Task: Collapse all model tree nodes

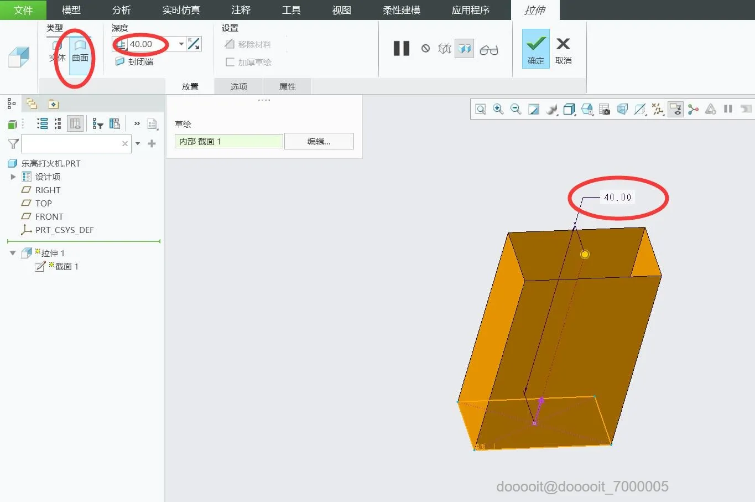Action: click(x=58, y=123)
